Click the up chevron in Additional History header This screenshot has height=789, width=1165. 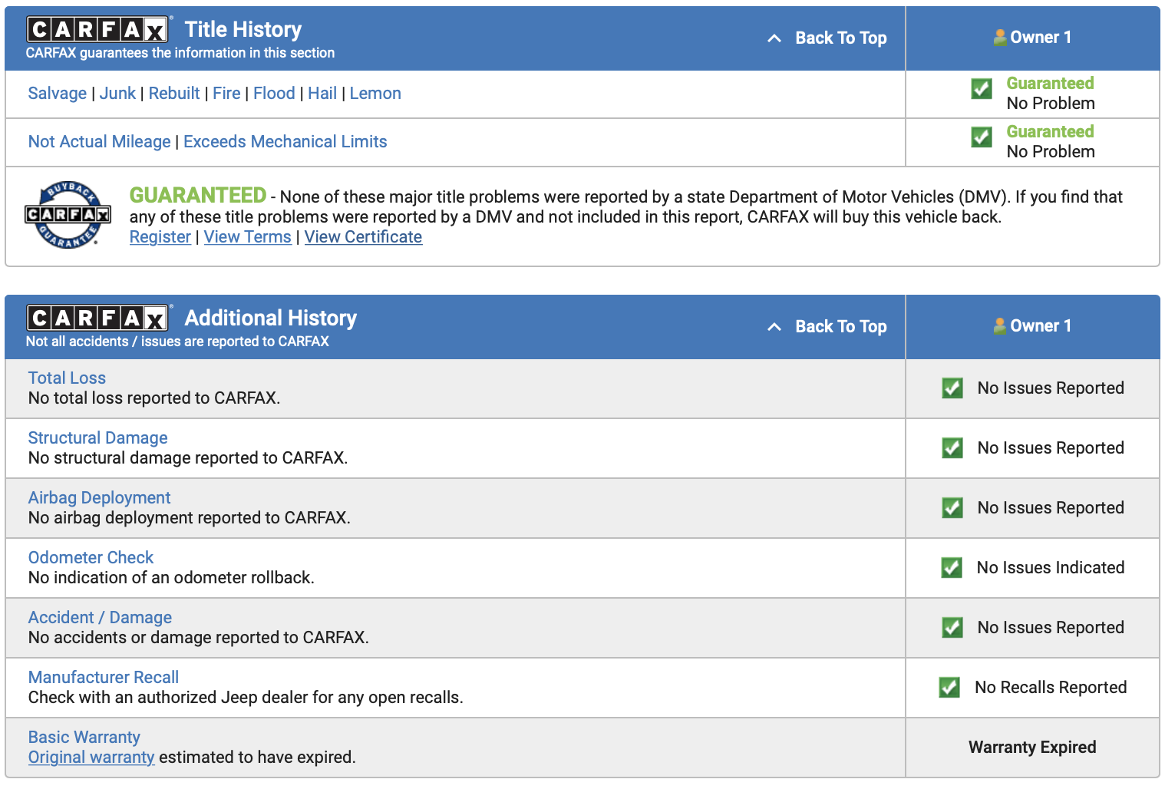point(774,327)
